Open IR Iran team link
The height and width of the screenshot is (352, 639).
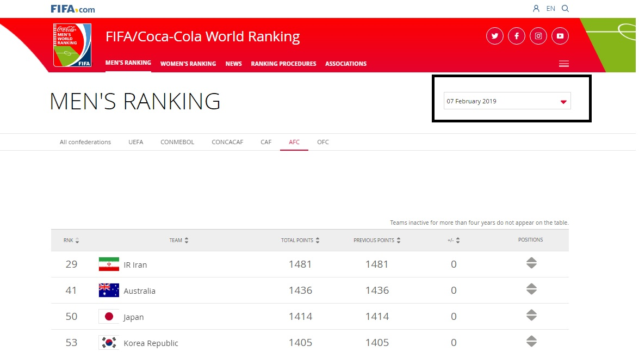pos(135,265)
